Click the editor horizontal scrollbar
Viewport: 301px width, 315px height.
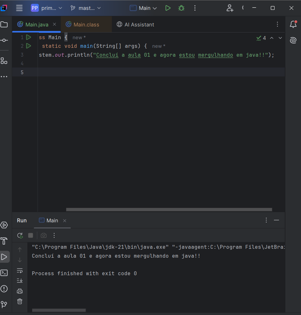click(x=169, y=210)
